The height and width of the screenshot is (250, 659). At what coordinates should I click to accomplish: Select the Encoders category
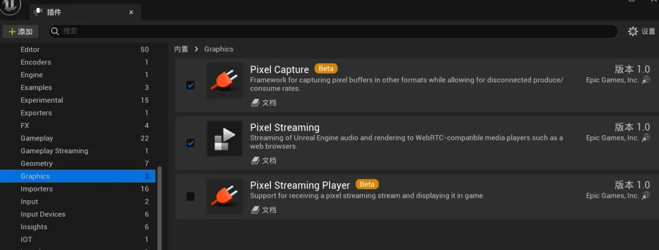(77, 62)
